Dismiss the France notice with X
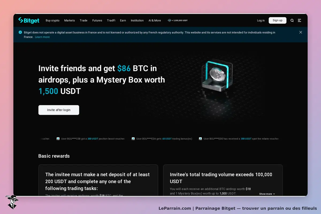Image resolution: width=321 pixels, height=214 pixels. [x=301, y=32]
